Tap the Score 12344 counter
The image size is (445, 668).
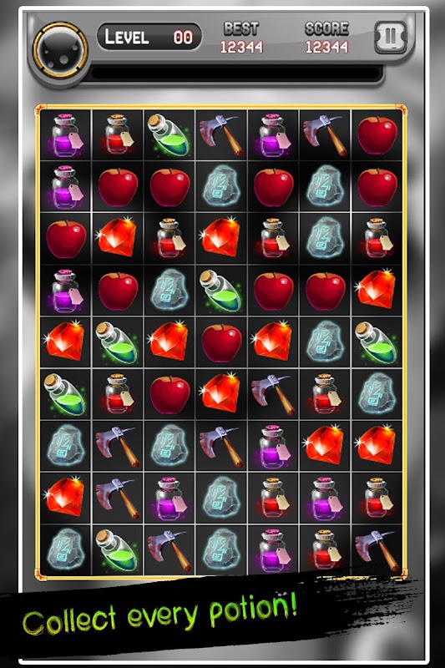(326, 38)
